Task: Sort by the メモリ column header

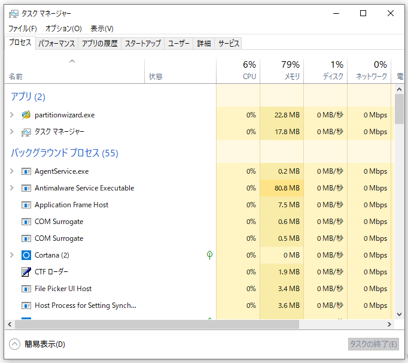Action: coord(282,71)
